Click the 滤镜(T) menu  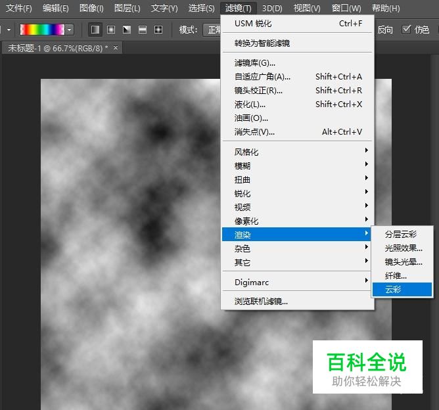tap(239, 8)
